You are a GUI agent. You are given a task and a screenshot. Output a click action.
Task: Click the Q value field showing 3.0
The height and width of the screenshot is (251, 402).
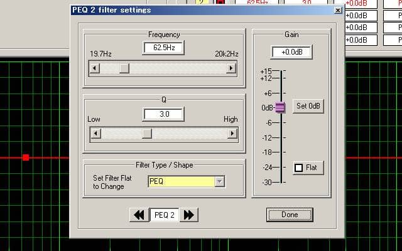tap(163, 114)
